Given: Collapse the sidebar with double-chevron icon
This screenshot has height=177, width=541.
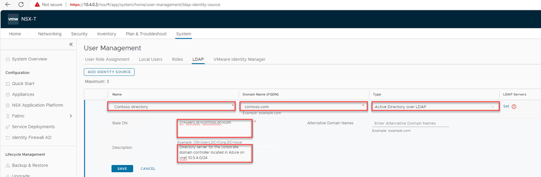Looking at the screenshot, I should pos(71,44).
